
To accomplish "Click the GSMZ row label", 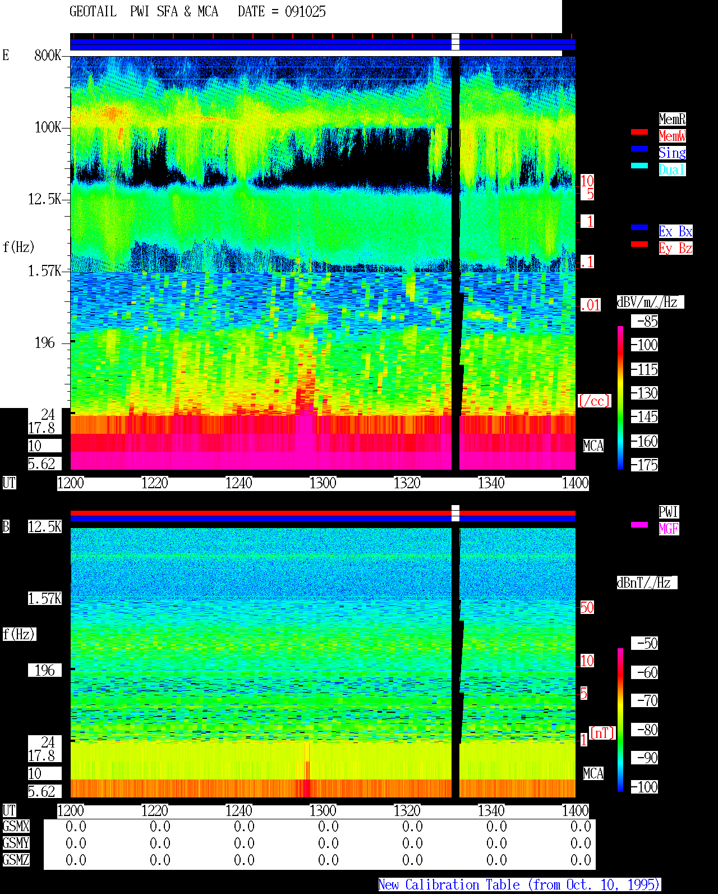I will (16, 860).
